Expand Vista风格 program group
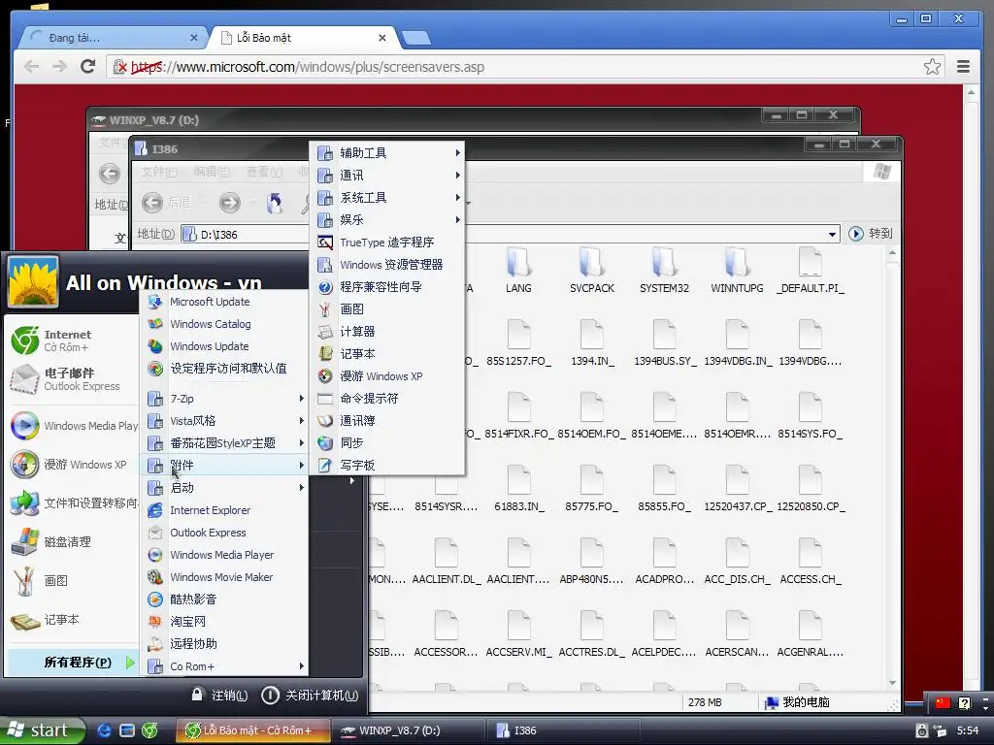The width and height of the screenshot is (994, 745). (225, 421)
